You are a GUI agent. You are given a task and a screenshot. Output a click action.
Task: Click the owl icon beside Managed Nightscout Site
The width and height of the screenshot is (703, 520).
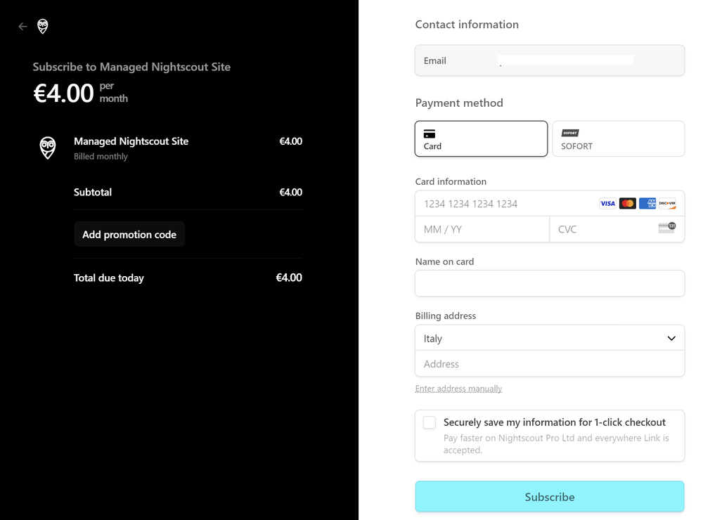(48, 148)
